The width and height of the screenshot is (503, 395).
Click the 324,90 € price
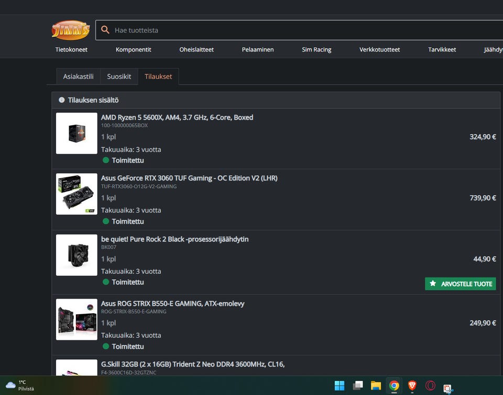(x=483, y=137)
